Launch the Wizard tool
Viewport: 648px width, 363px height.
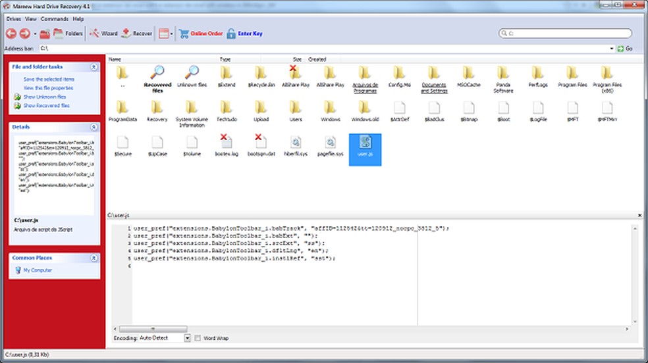click(x=104, y=34)
